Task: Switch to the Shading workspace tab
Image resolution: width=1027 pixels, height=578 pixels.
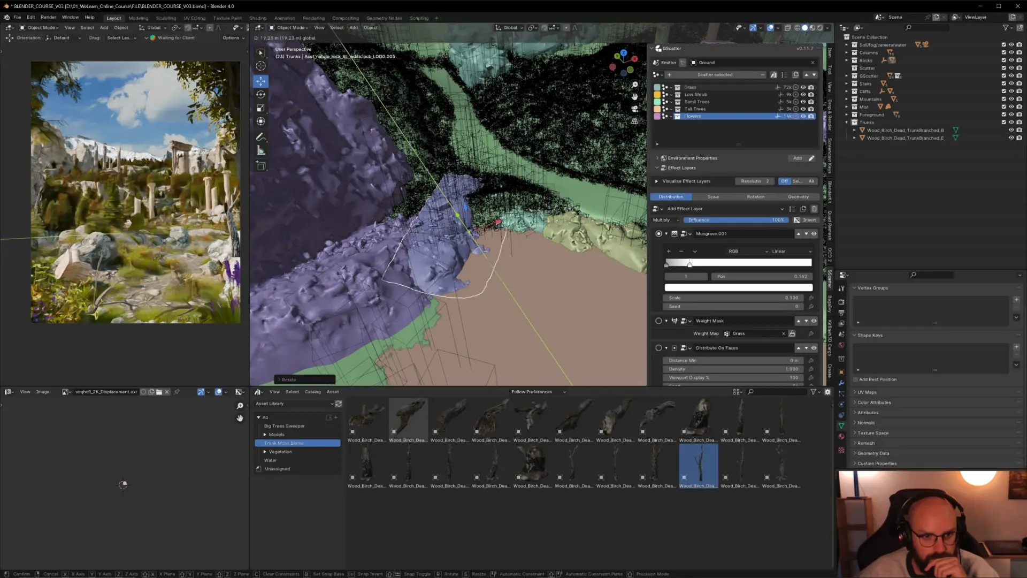Action: click(257, 18)
